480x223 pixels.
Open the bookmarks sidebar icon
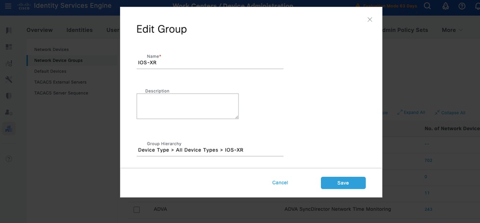(x=9, y=30)
